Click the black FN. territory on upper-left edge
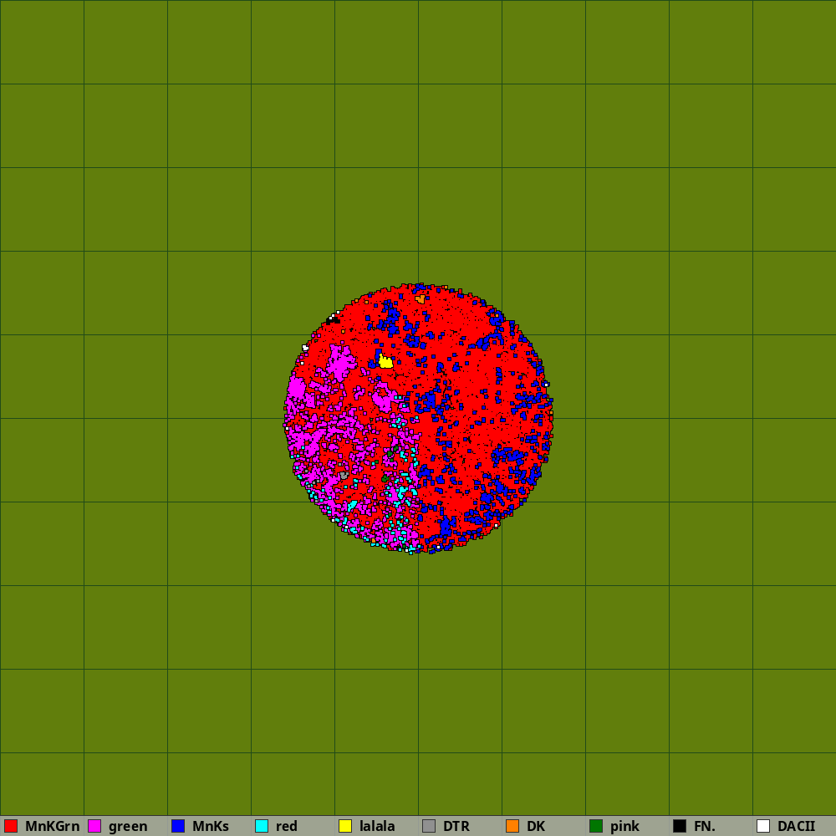Image resolution: width=836 pixels, height=836 pixels. 332,320
